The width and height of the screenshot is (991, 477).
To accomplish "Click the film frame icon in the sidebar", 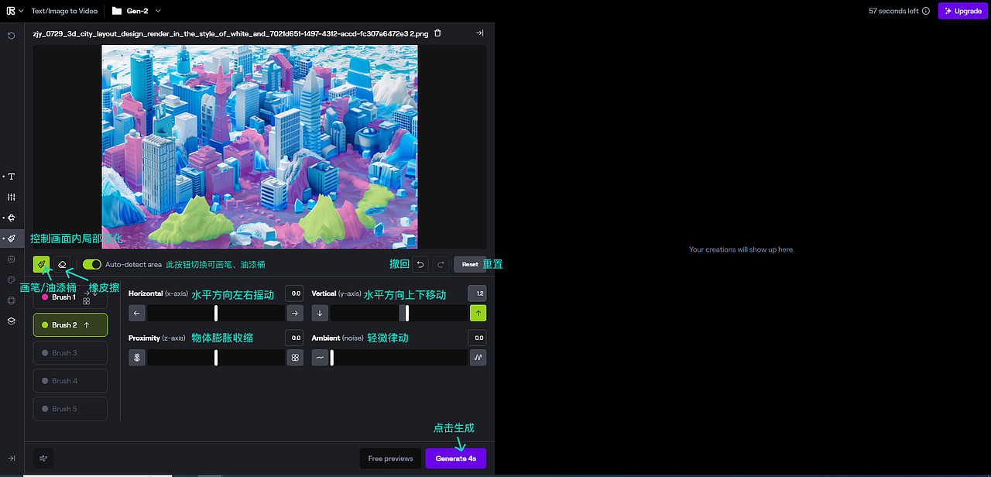I will (11, 300).
